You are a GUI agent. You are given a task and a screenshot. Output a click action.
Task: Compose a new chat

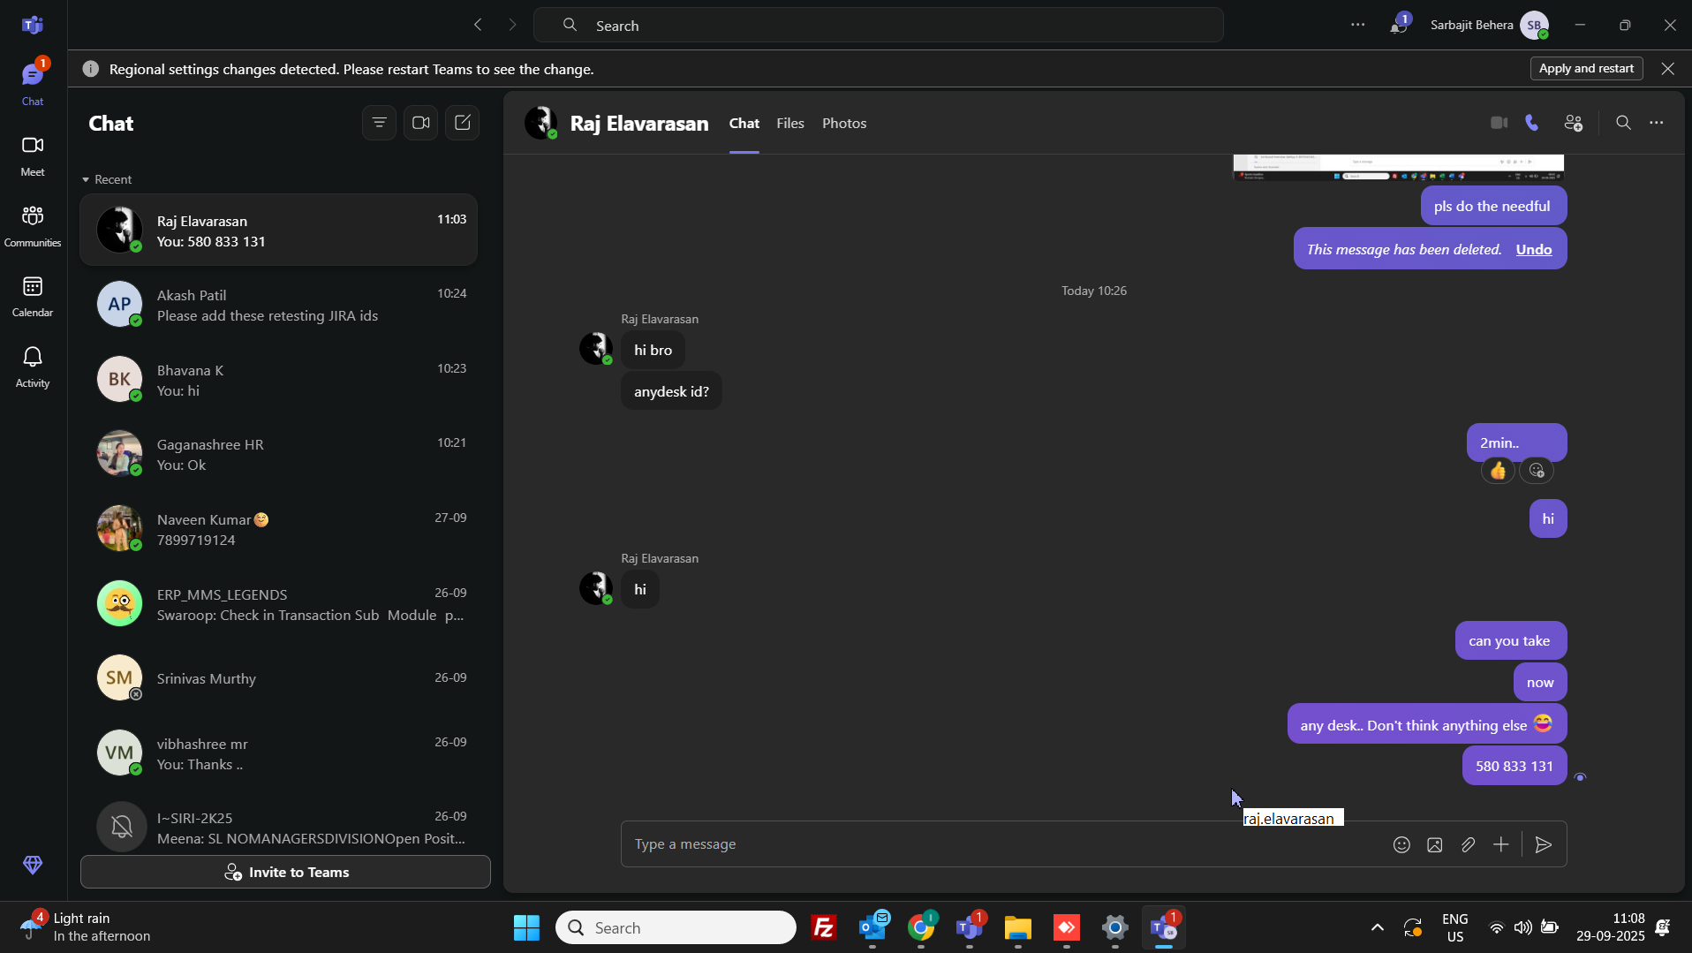coord(463,123)
